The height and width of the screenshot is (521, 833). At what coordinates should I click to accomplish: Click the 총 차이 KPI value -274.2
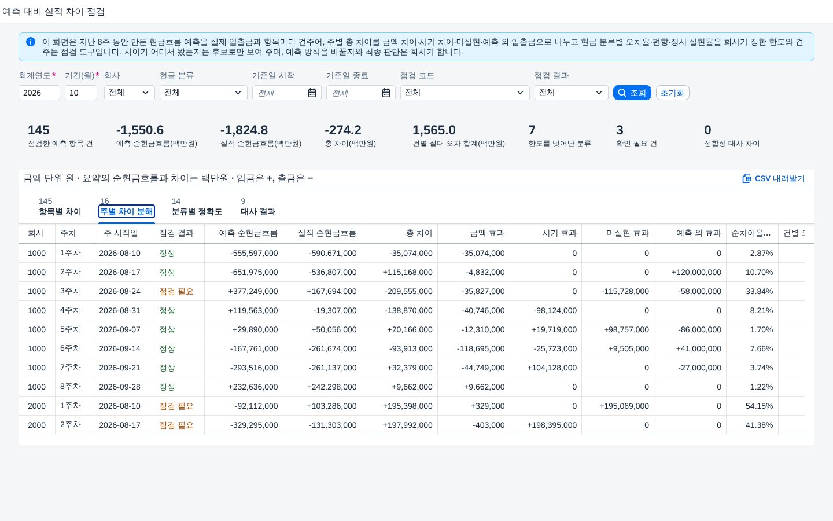pos(342,130)
